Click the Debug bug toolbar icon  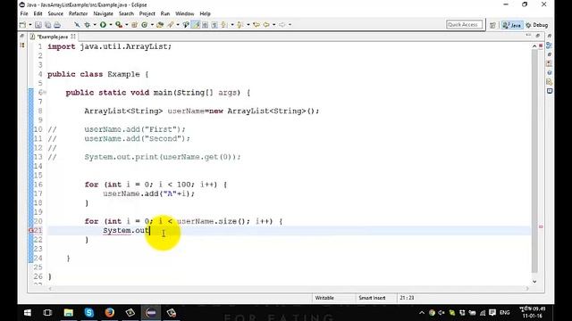[x=88, y=25]
